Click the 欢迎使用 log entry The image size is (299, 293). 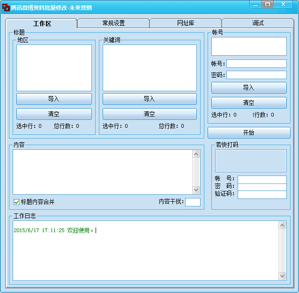click(53, 230)
